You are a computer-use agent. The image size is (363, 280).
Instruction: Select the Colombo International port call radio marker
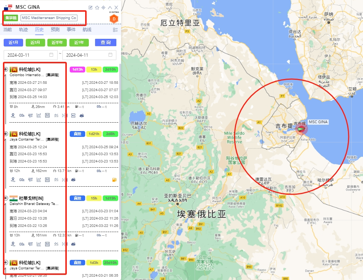[x=6, y=69]
